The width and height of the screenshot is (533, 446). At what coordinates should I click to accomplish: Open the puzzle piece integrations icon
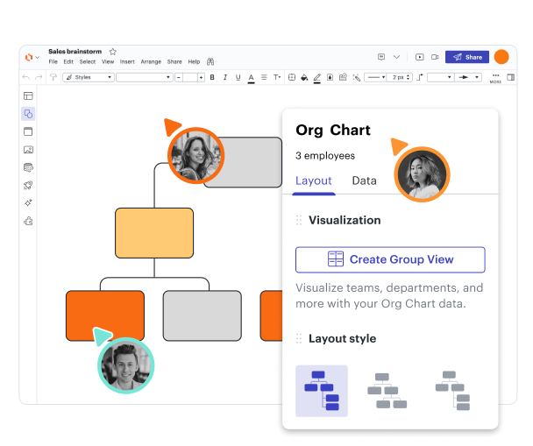click(x=28, y=221)
